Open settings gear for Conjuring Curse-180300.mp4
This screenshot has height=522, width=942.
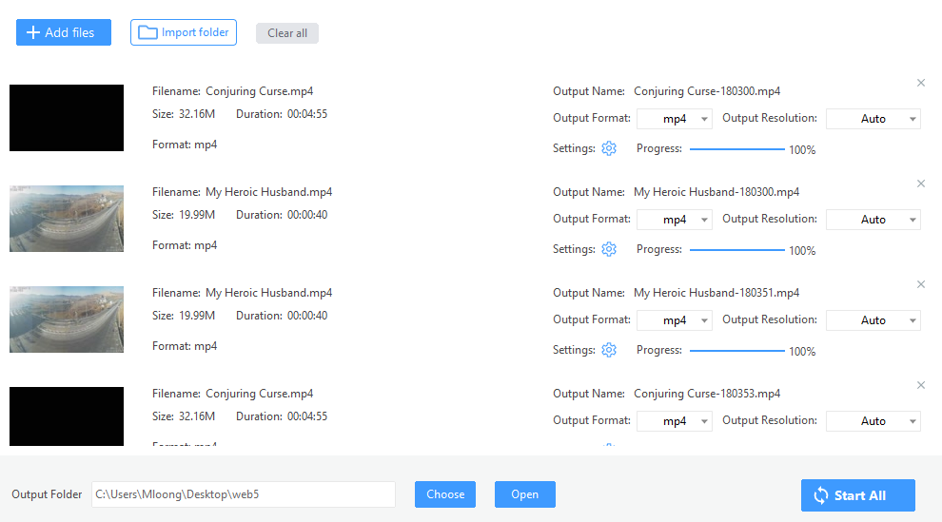pyautogui.click(x=609, y=148)
